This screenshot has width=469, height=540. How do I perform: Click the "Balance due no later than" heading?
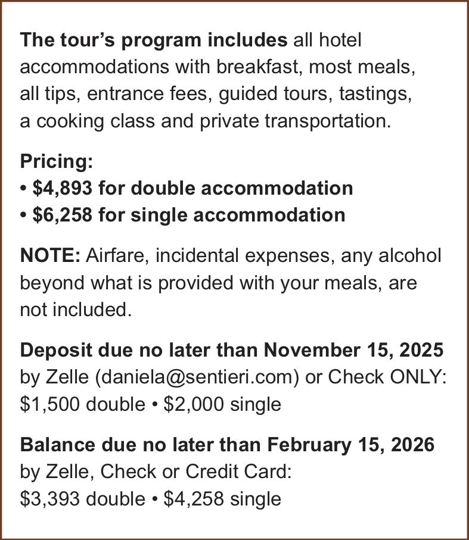[x=141, y=445]
